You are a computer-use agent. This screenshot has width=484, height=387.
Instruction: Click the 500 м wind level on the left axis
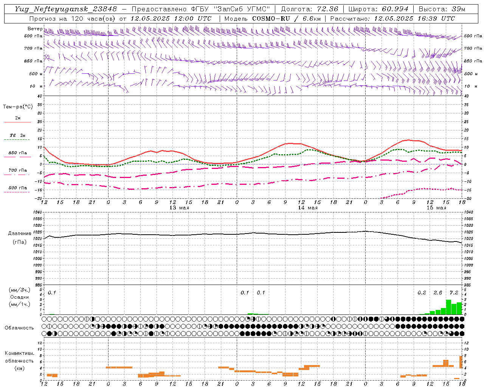tap(36, 74)
